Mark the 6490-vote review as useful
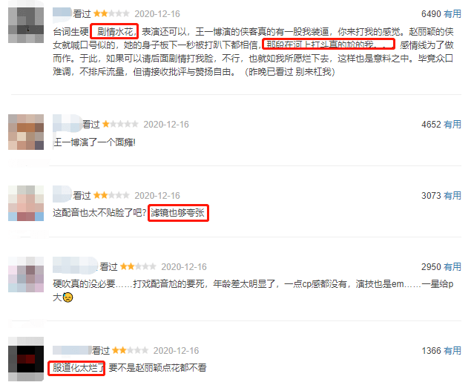This screenshot has width=474, height=388. tap(452, 14)
